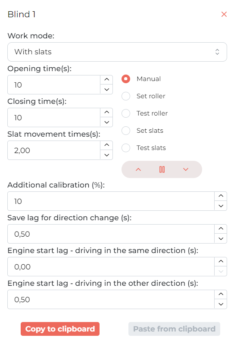234x344 pixels.
Task: Increase Opening time with its up arrow
Action: 106,80
